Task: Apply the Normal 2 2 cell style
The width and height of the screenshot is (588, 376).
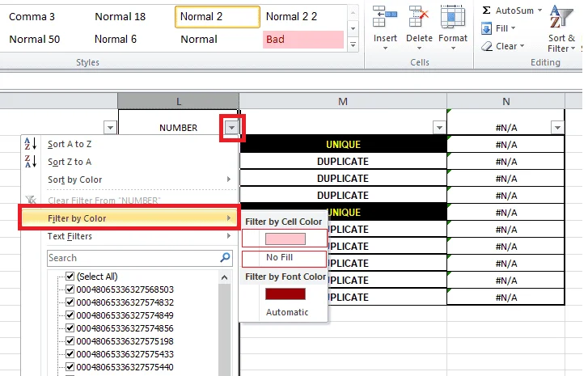Action: (x=291, y=16)
